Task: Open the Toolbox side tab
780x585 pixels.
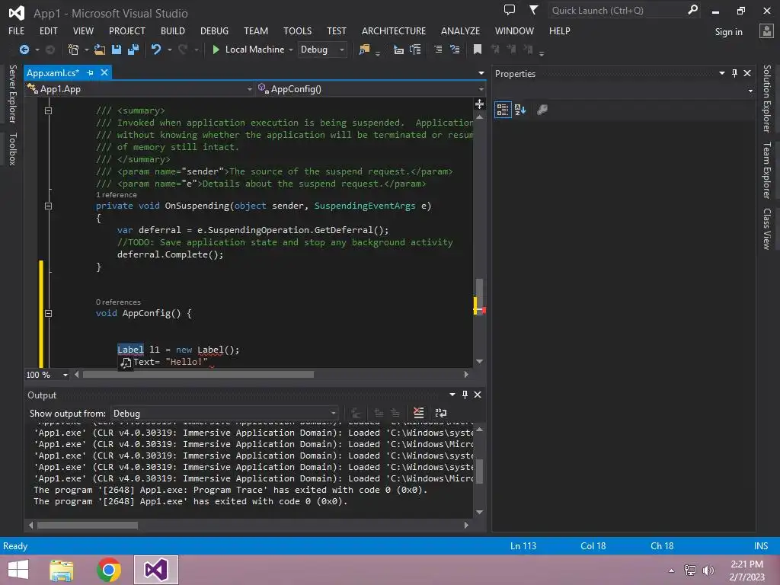Action: click(13, 149)
